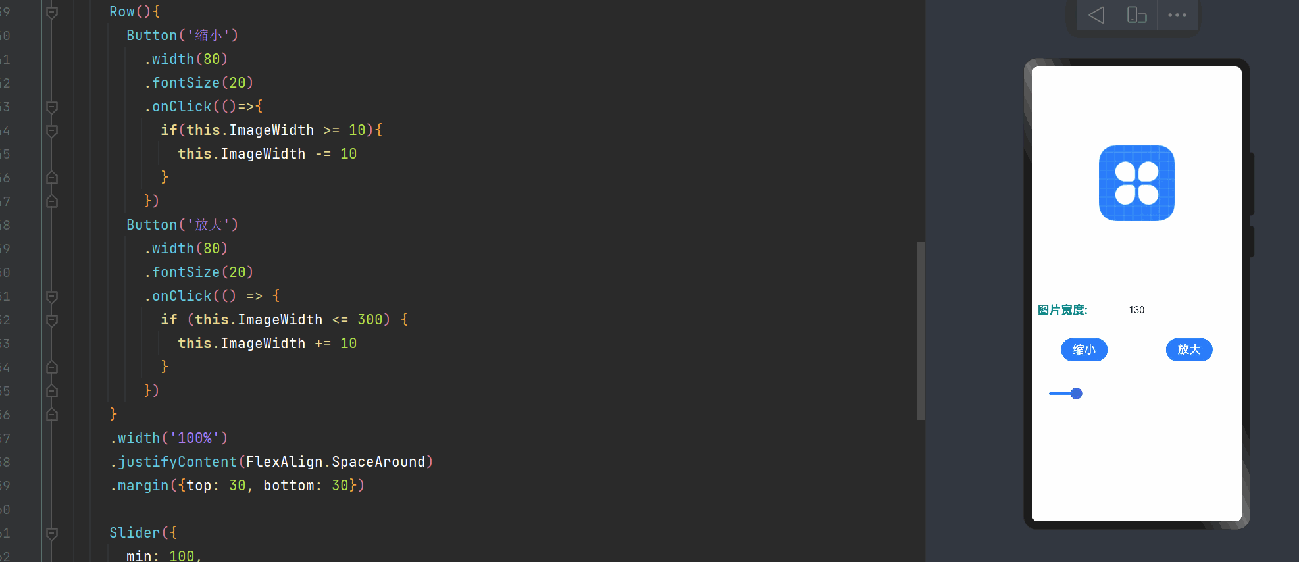
Task: Collapse the ImageWidth >= 10 if block
Action: 52,130
